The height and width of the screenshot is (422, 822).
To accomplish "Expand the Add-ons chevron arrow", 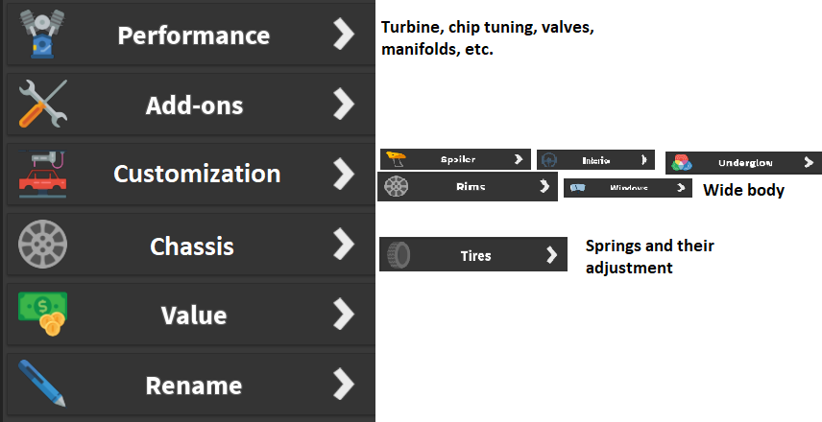I will [344, 104].
